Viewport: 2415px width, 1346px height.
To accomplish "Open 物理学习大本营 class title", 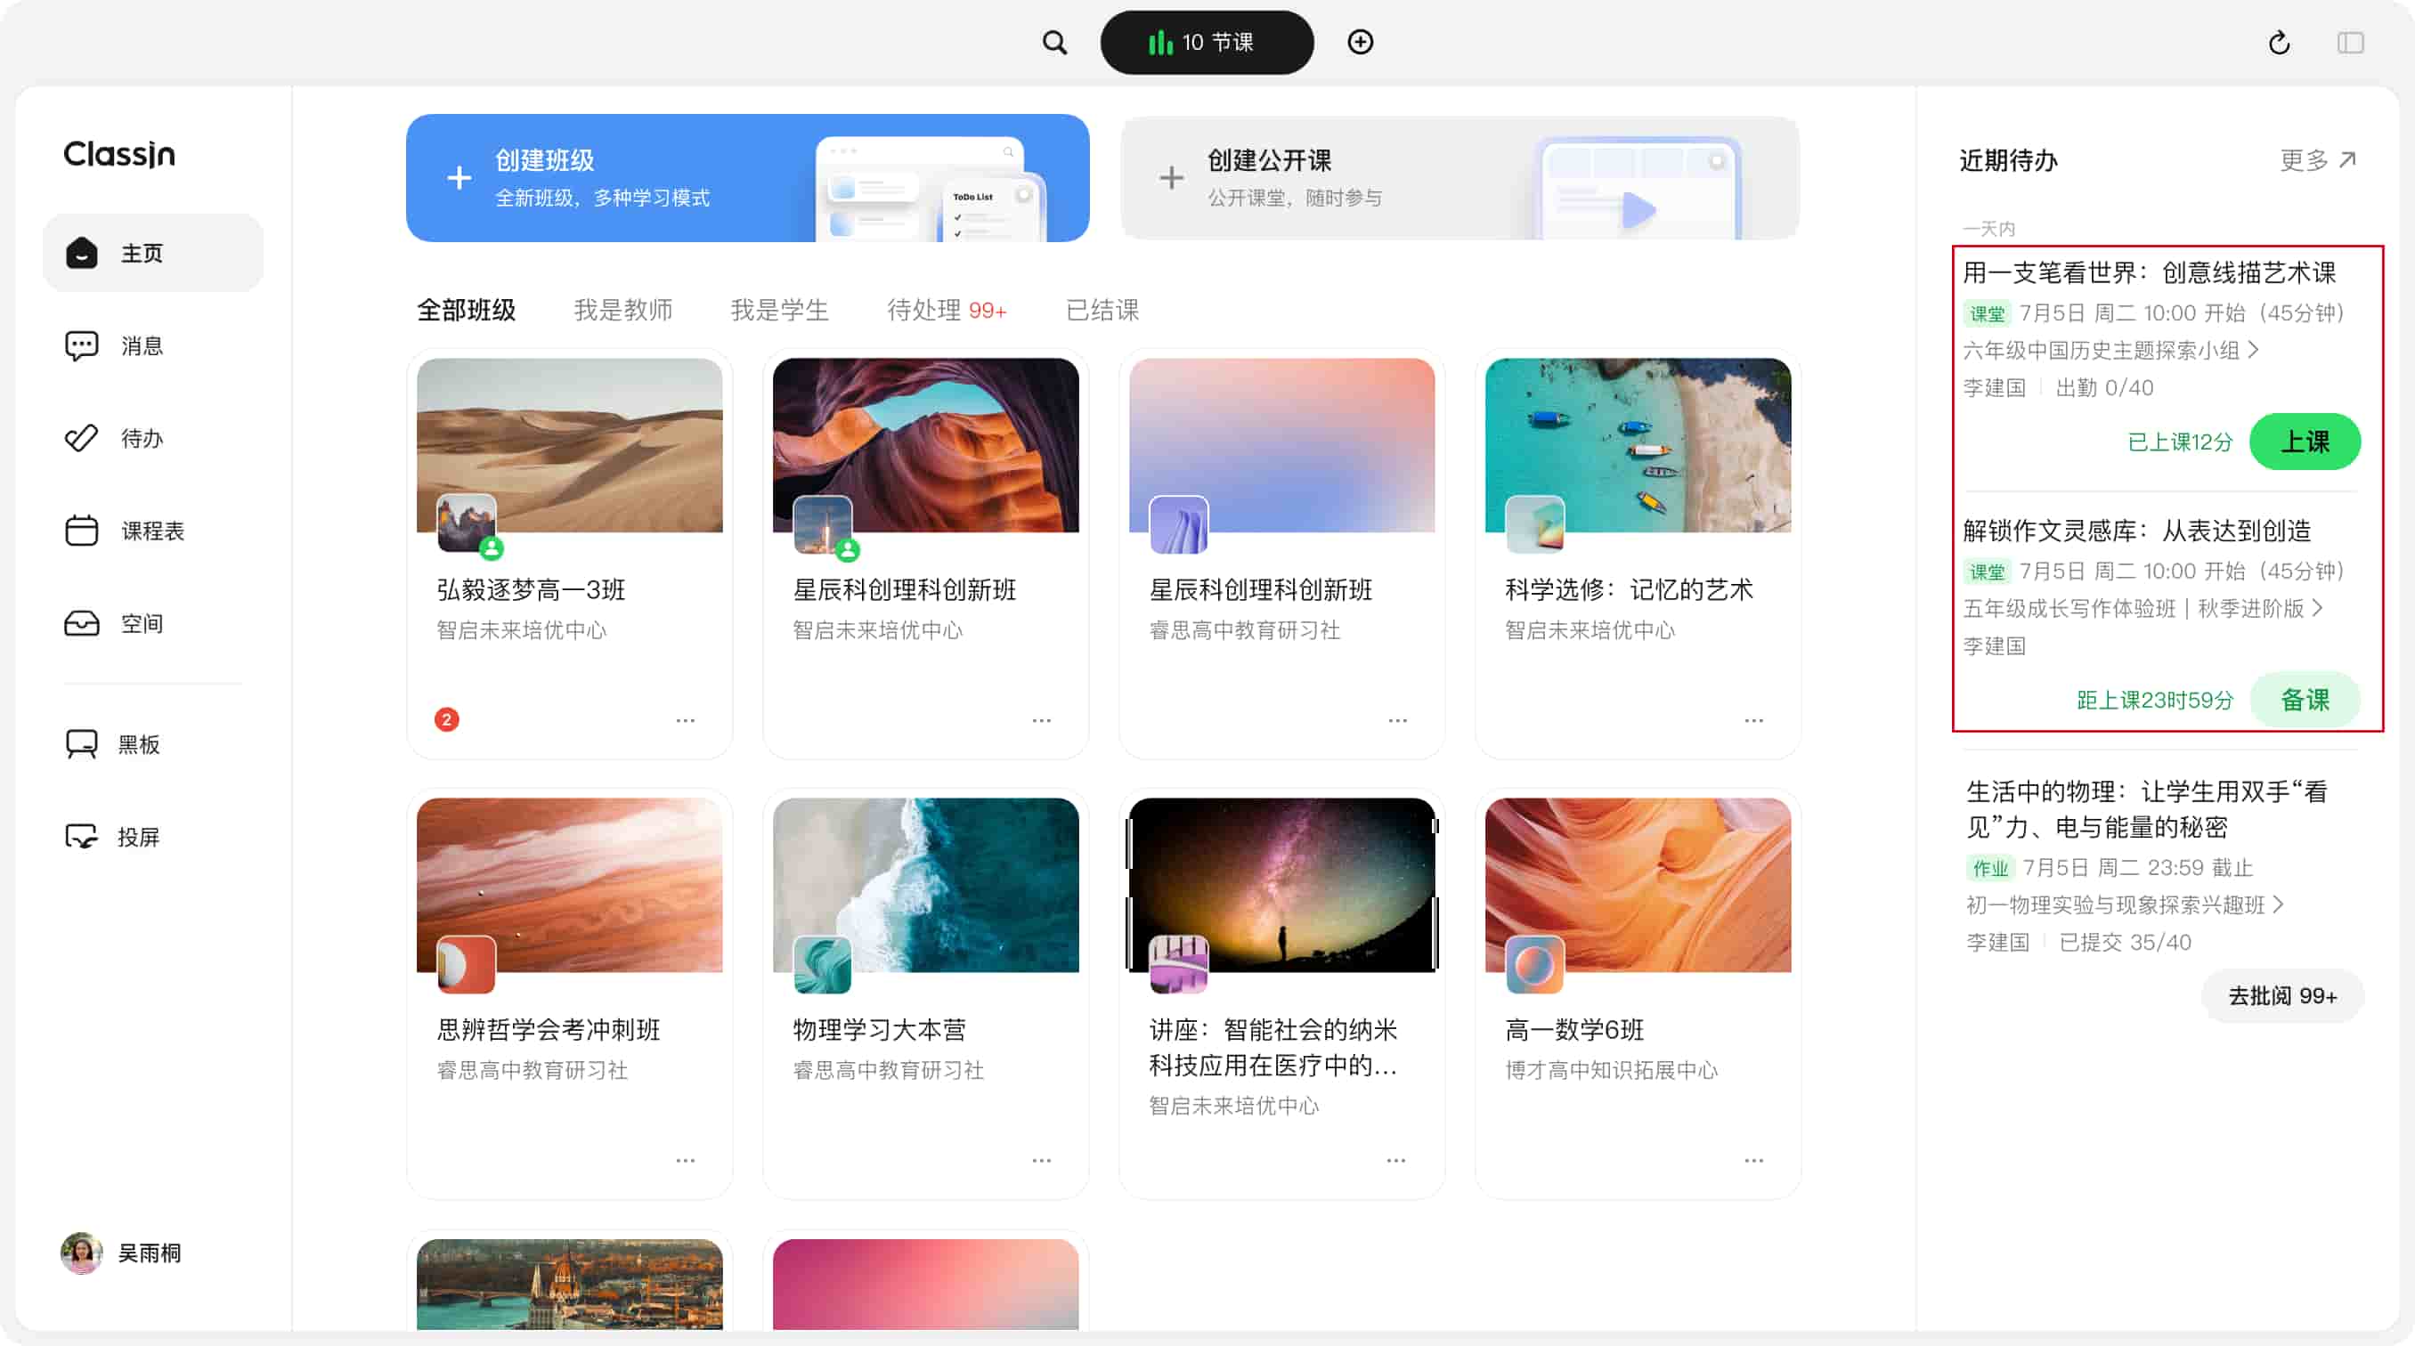I will (x=880, y=1030).
